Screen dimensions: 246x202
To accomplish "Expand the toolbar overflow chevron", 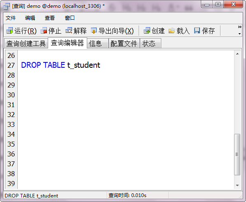I will (239, 27).
